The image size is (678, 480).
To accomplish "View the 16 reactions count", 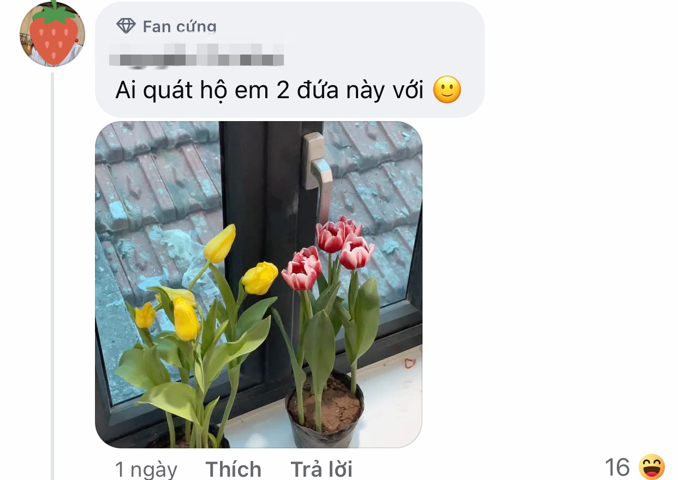I will [x=617, y=467].
